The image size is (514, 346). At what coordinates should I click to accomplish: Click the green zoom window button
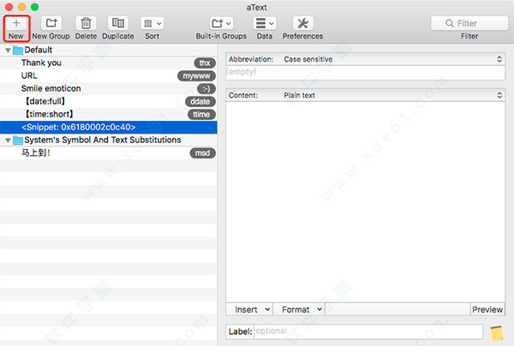coord(34,7)
